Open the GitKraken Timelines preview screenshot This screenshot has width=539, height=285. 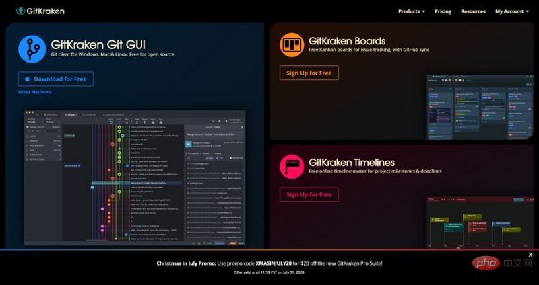[480, 222]
